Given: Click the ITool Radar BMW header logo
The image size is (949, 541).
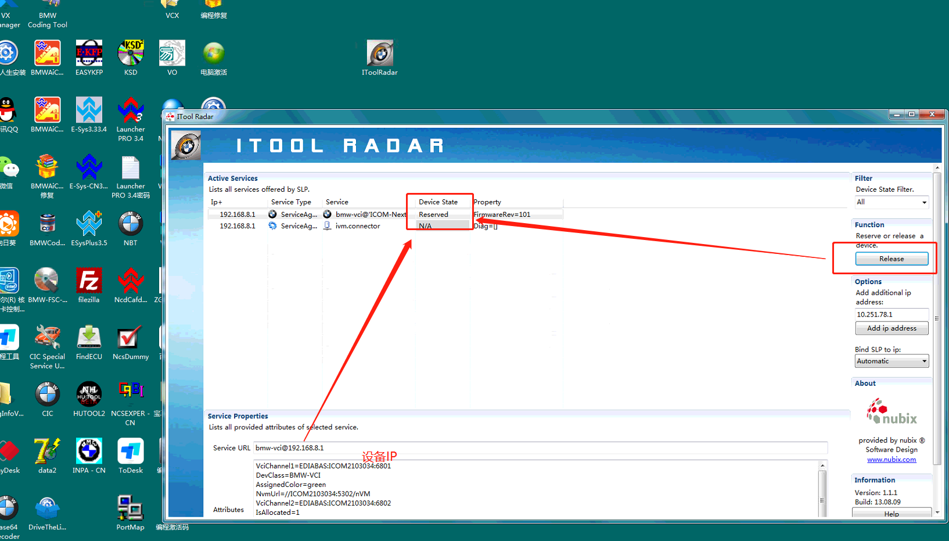Looking at the screenshot, I should click(x=186, y=145).
